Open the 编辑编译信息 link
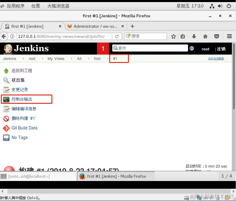Viewport: 236px width, 201px height. click(x=24, y=109)
